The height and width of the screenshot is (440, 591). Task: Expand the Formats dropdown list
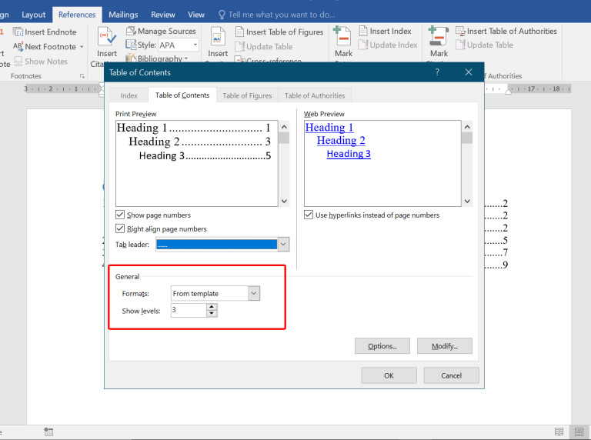point(254,293)
